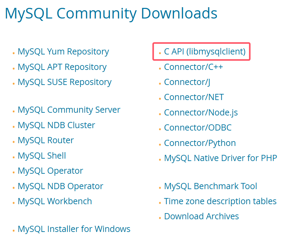
Task: Open MySQL Workbench downloads
Action: pyautogui.click(x=55, y=201)
